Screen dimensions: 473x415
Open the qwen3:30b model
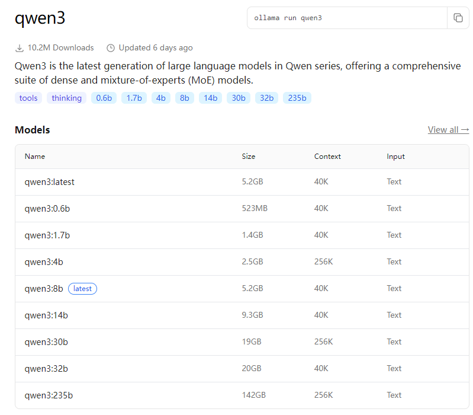(x=46, y=342)
